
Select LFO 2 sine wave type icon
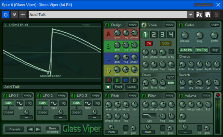coord(54,103)
